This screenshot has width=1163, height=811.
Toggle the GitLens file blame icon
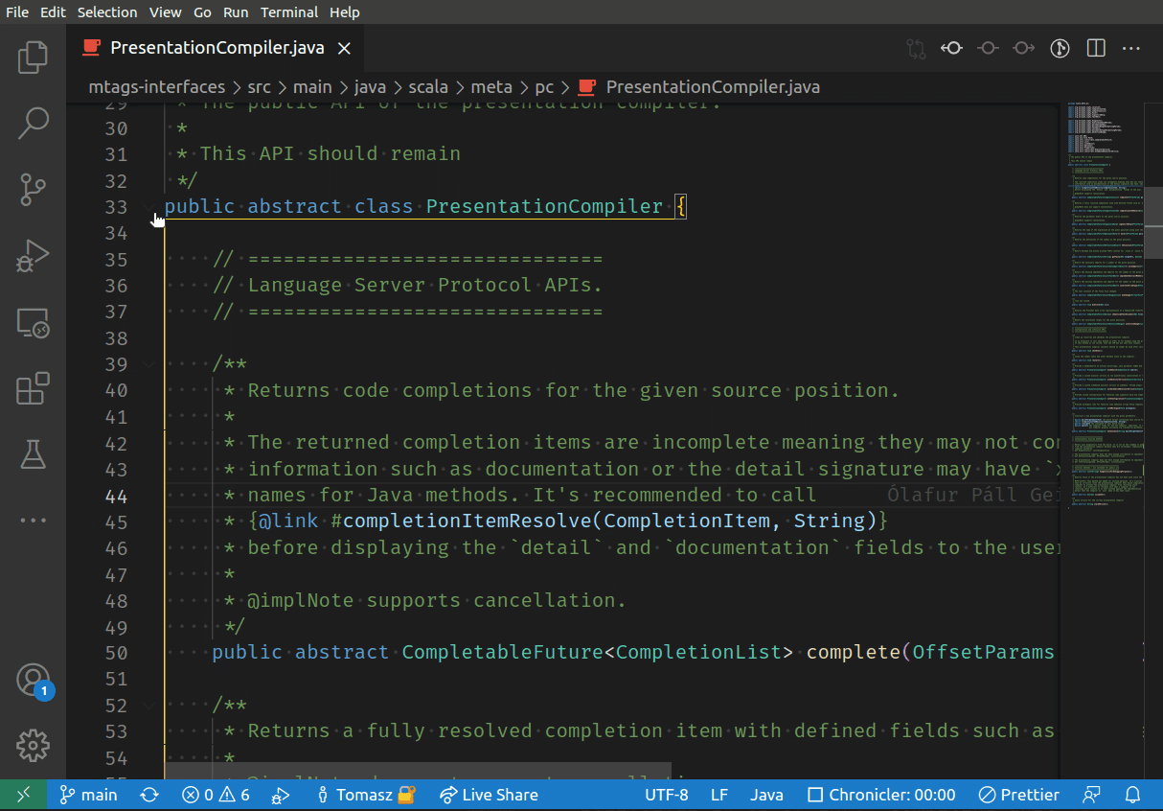1060,48
